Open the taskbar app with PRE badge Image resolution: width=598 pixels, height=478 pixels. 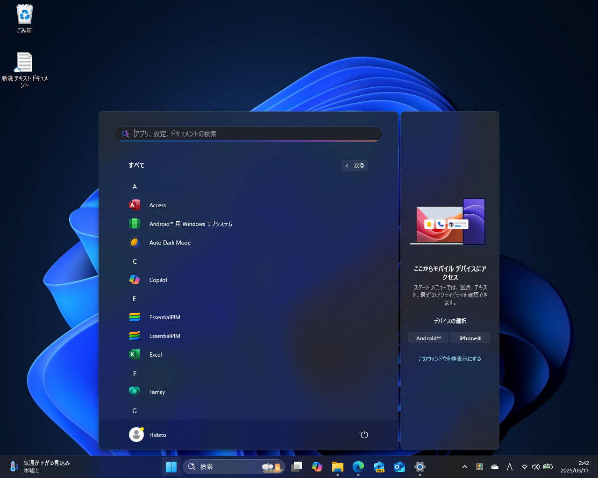[x=379, y=467]
